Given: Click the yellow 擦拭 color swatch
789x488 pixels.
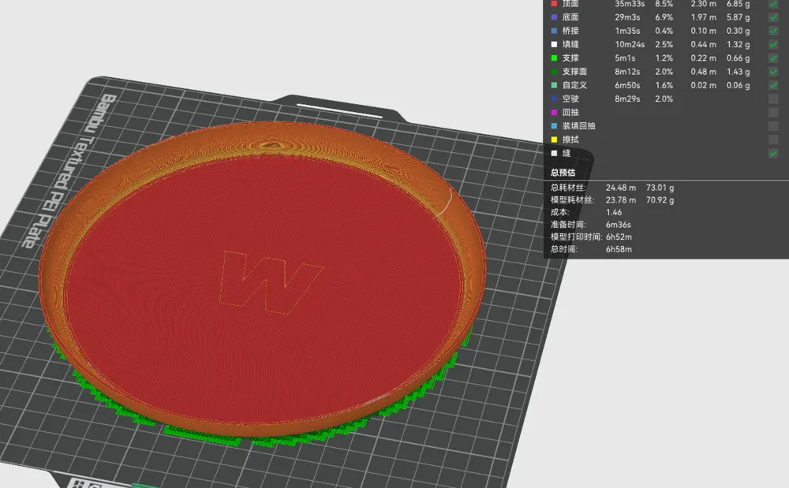Looking at the screenshot, I should 554,140.
